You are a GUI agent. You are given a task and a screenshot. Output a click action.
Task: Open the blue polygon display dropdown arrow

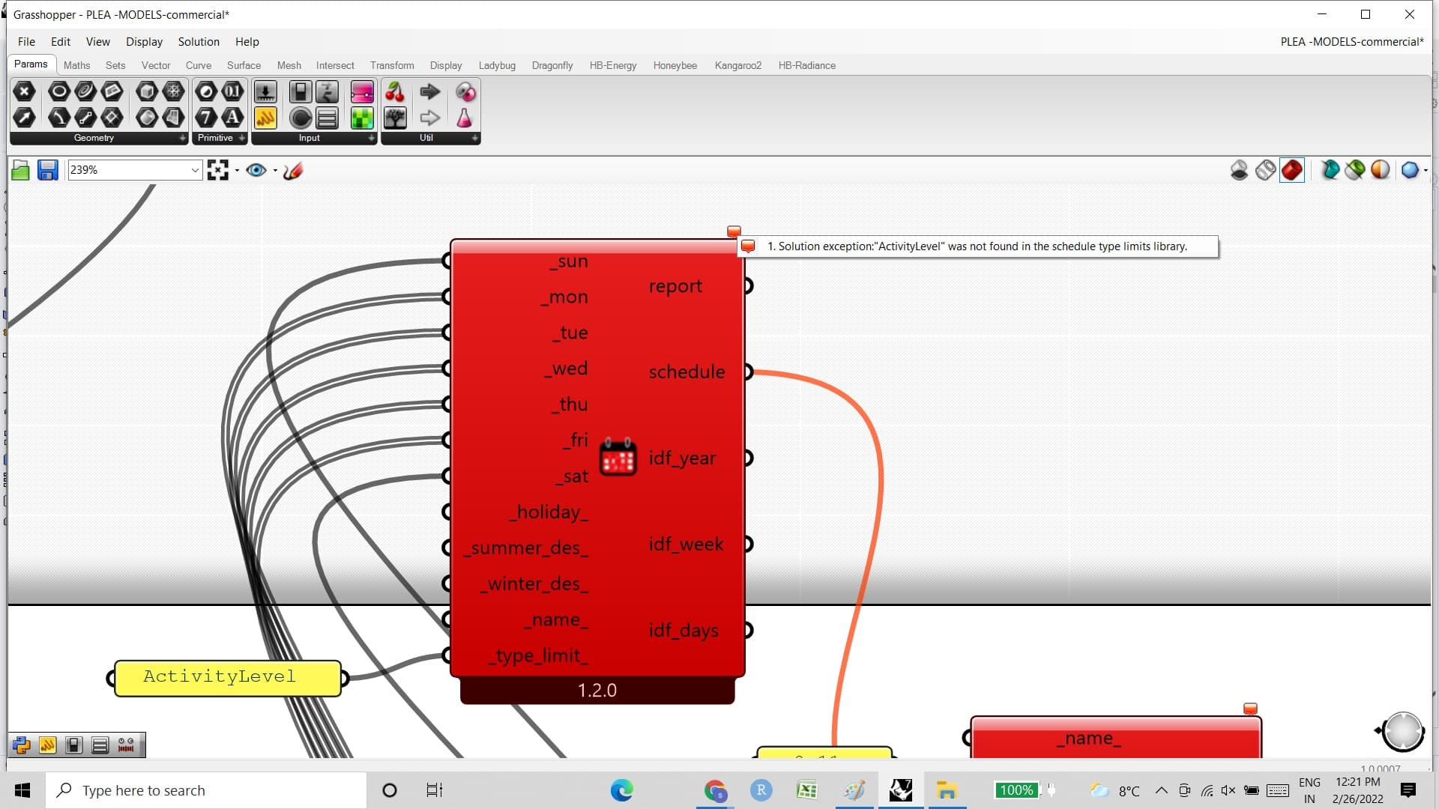(x=1425, y=171)
